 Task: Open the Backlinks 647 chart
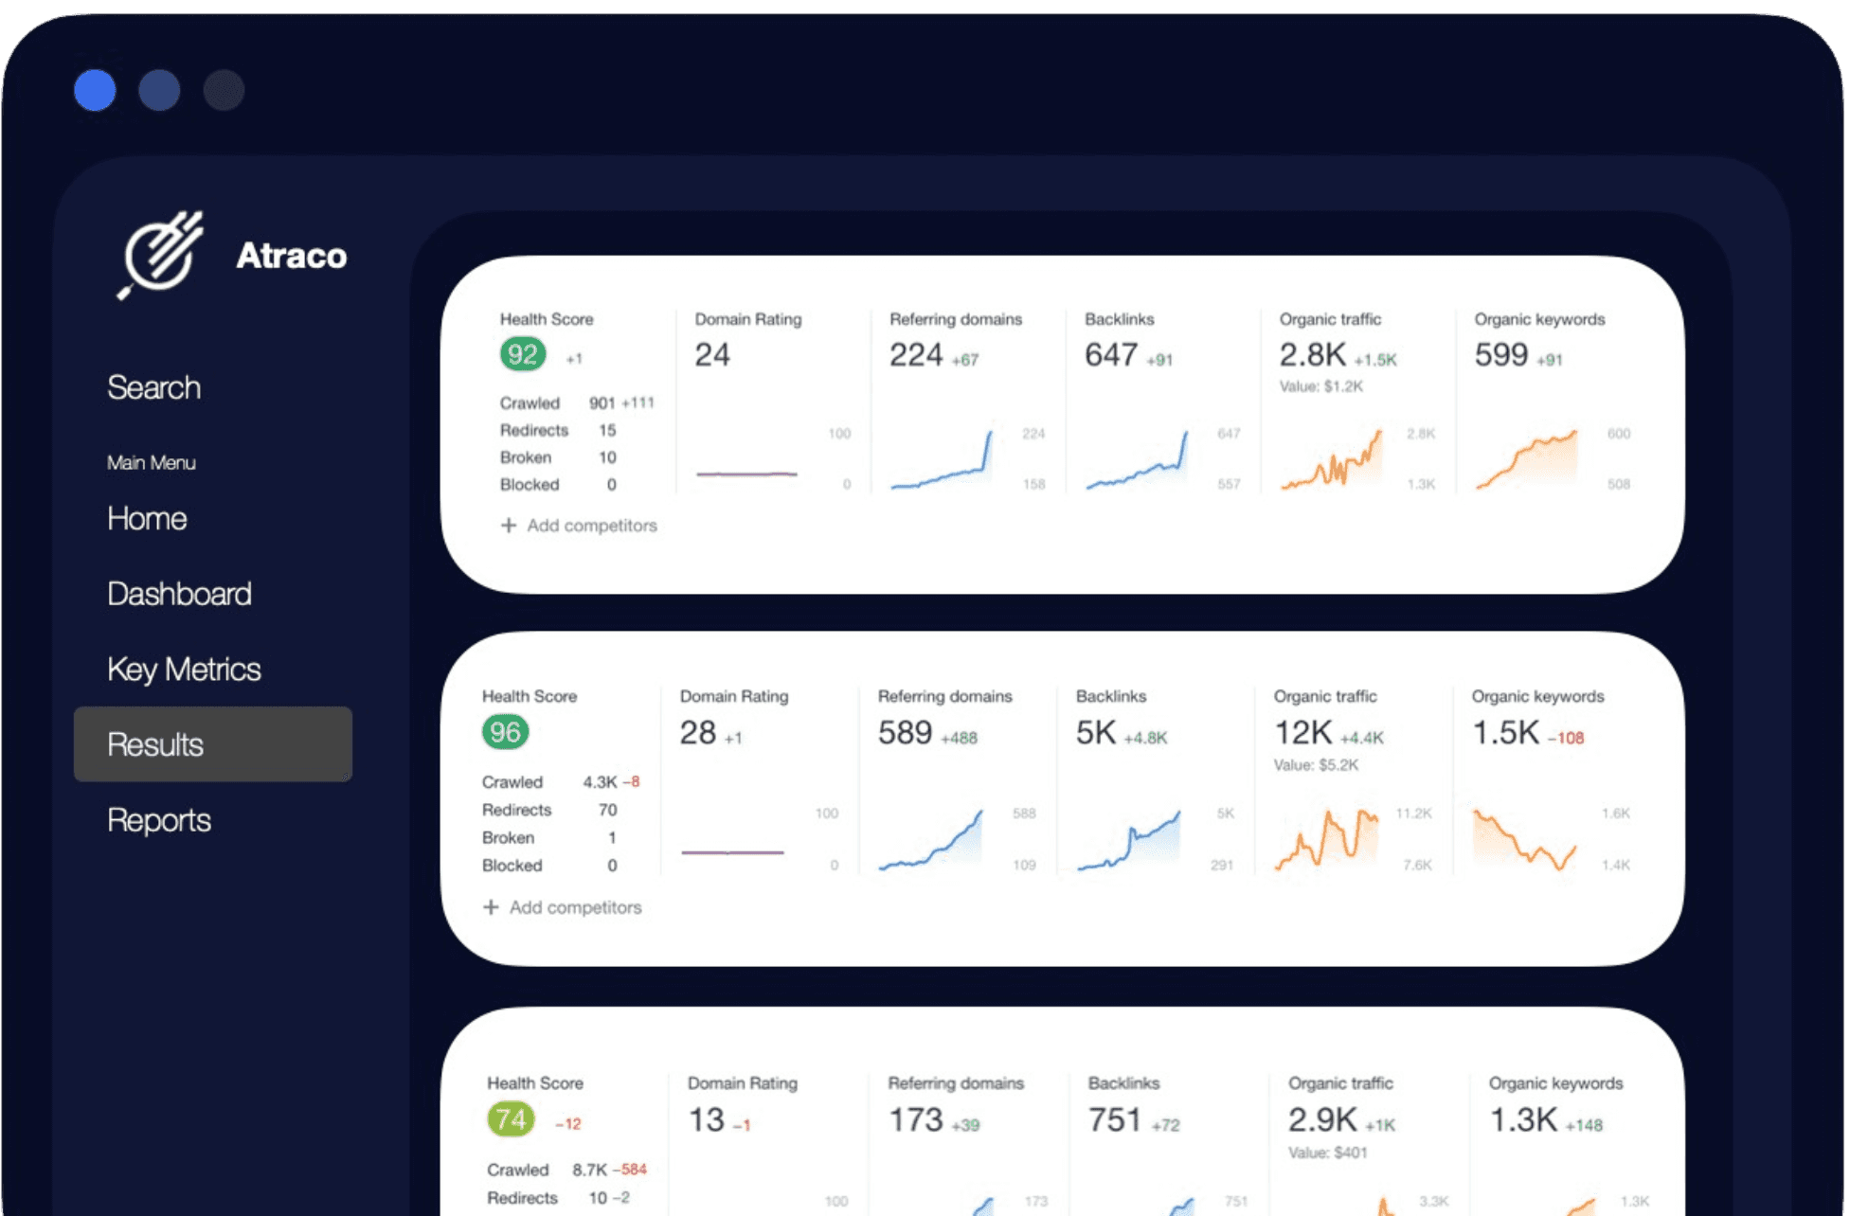tap(1137, 460)
